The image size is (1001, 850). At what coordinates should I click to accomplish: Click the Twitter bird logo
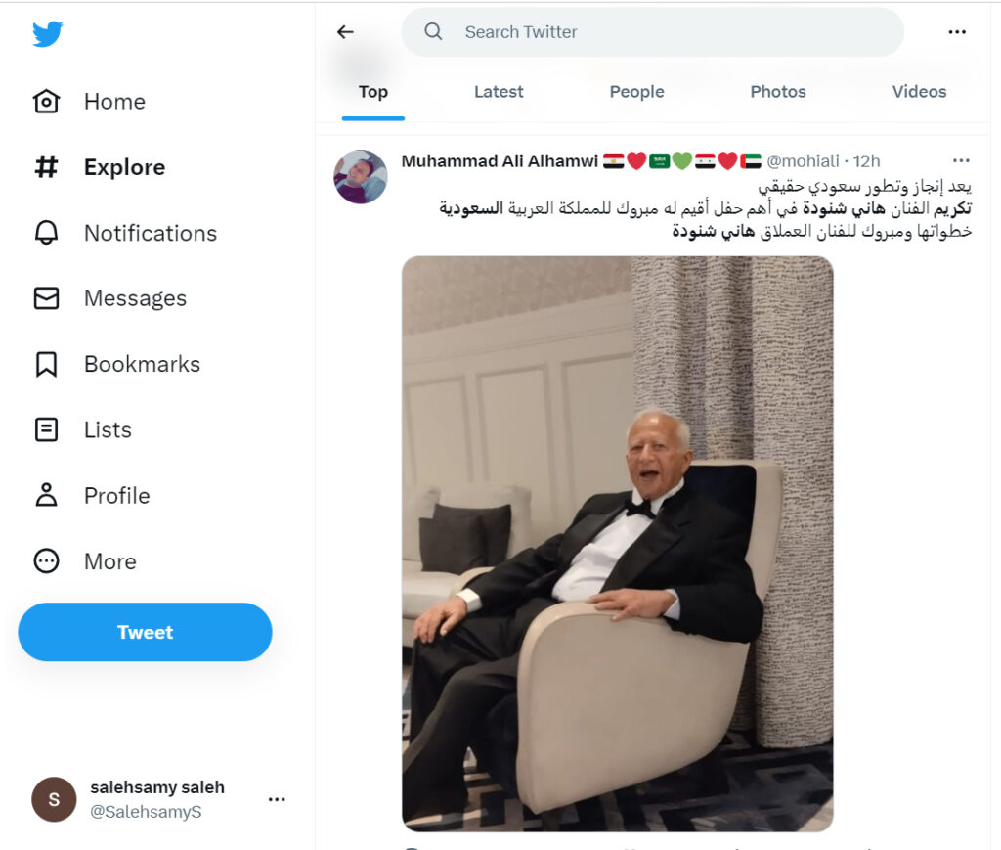47,34
